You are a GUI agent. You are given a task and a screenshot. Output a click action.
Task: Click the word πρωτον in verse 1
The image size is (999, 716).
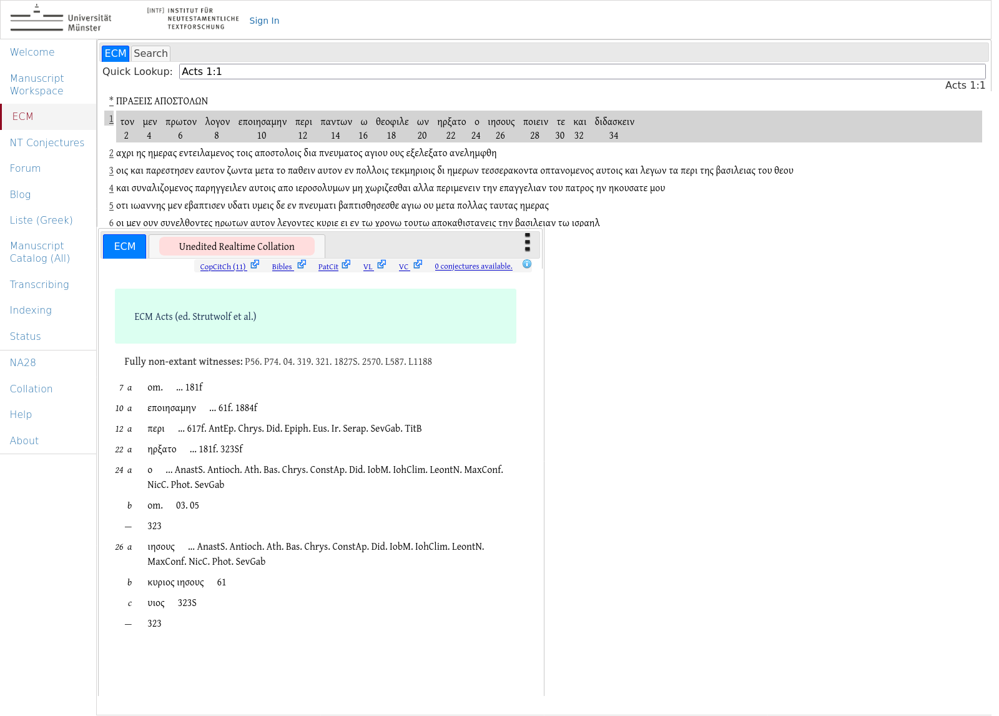click(x=181, y=122)
